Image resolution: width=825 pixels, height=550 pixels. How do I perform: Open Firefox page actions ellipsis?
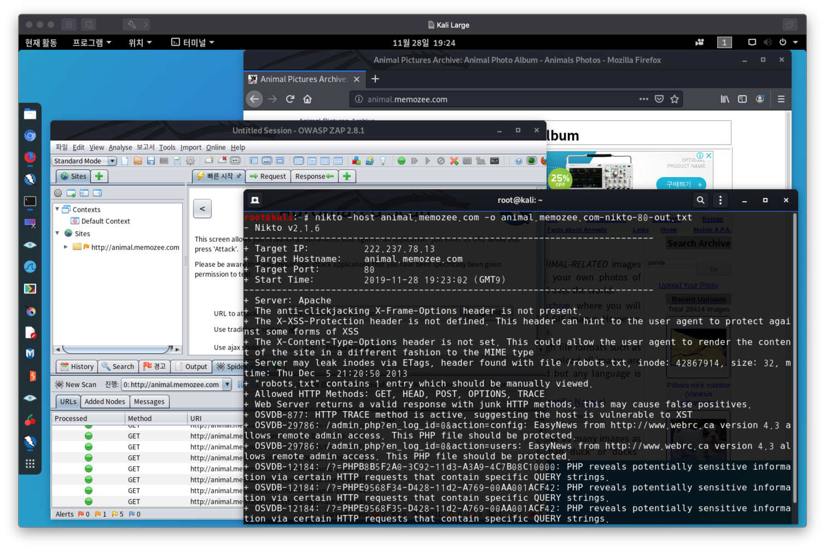644,99
